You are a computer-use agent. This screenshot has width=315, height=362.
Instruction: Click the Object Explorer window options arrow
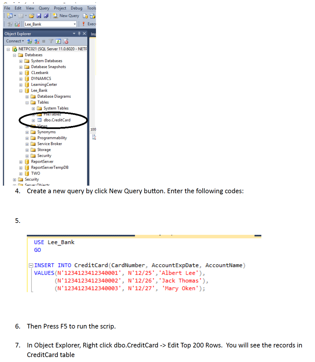tap(74, 33)
